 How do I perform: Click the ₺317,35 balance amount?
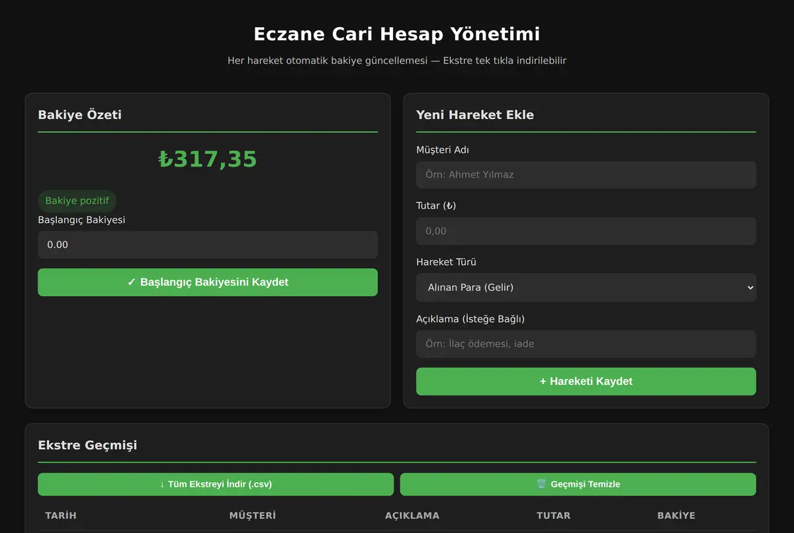pos(208,159)
